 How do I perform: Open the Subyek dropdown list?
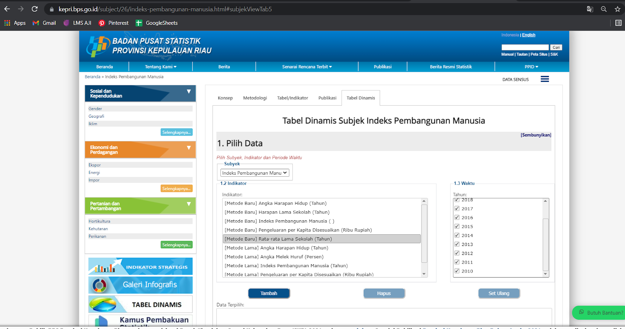tap(255, 173)
